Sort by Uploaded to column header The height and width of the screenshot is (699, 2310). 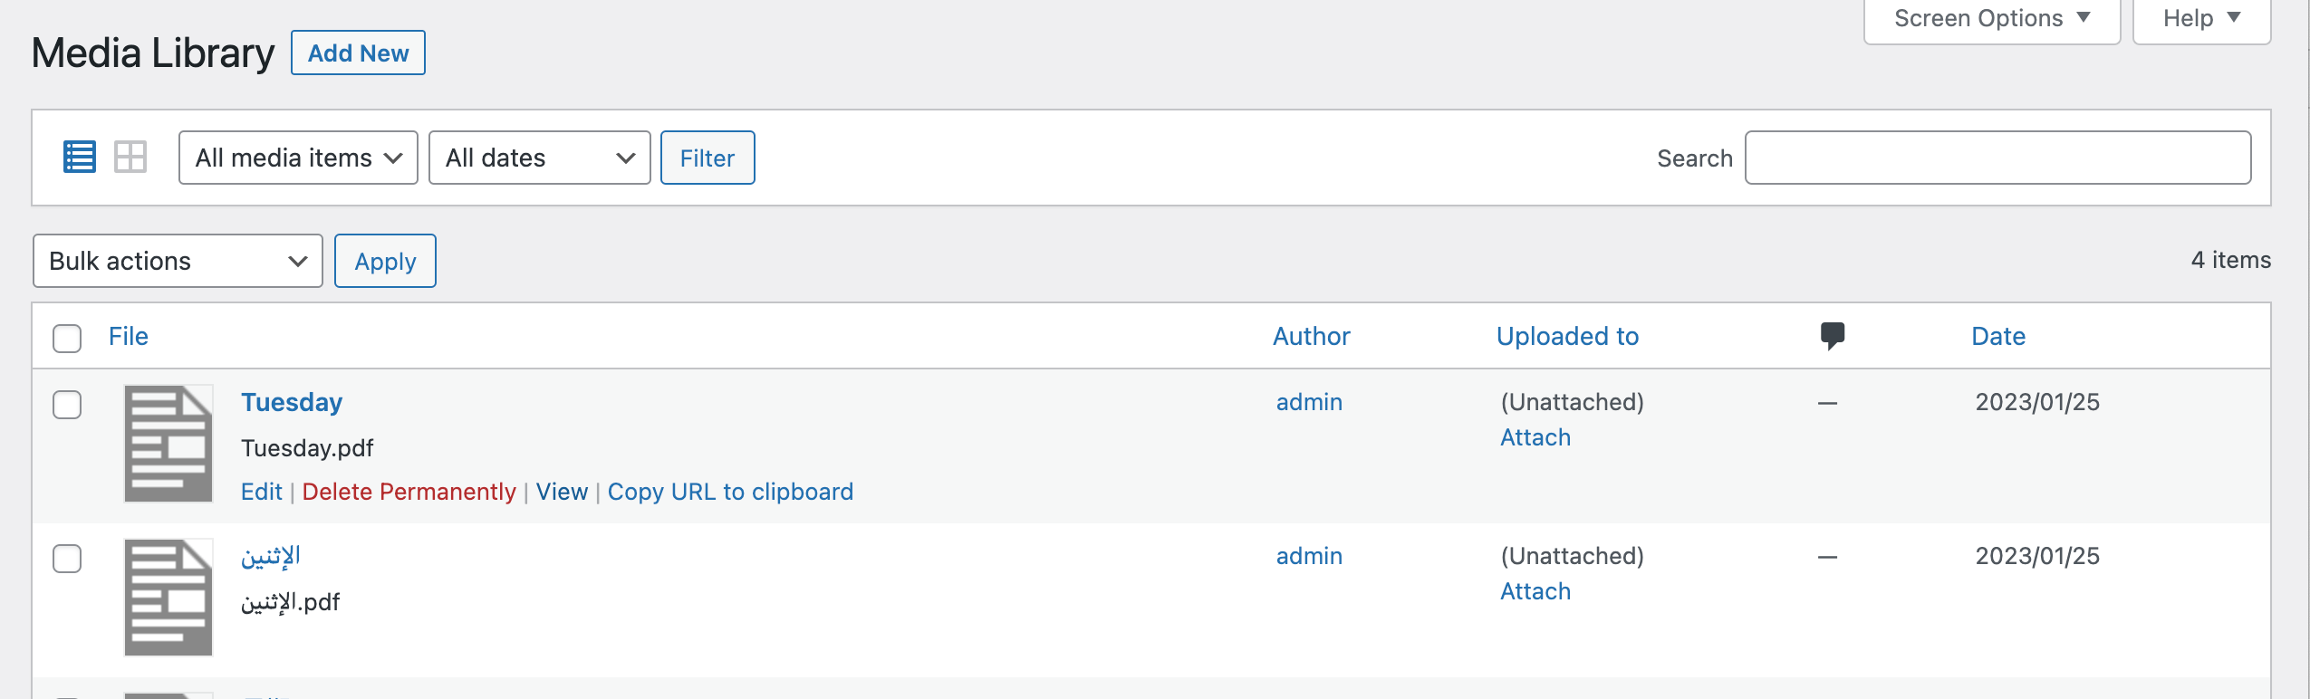coord(1567,336)
